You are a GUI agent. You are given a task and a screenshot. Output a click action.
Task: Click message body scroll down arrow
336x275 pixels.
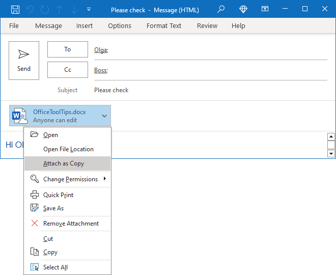point(331,153)
